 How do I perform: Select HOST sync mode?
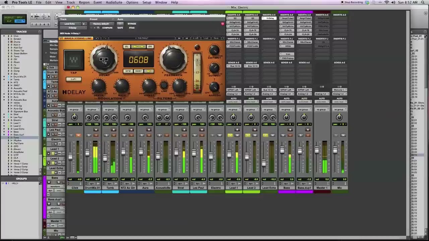point(138,71)
